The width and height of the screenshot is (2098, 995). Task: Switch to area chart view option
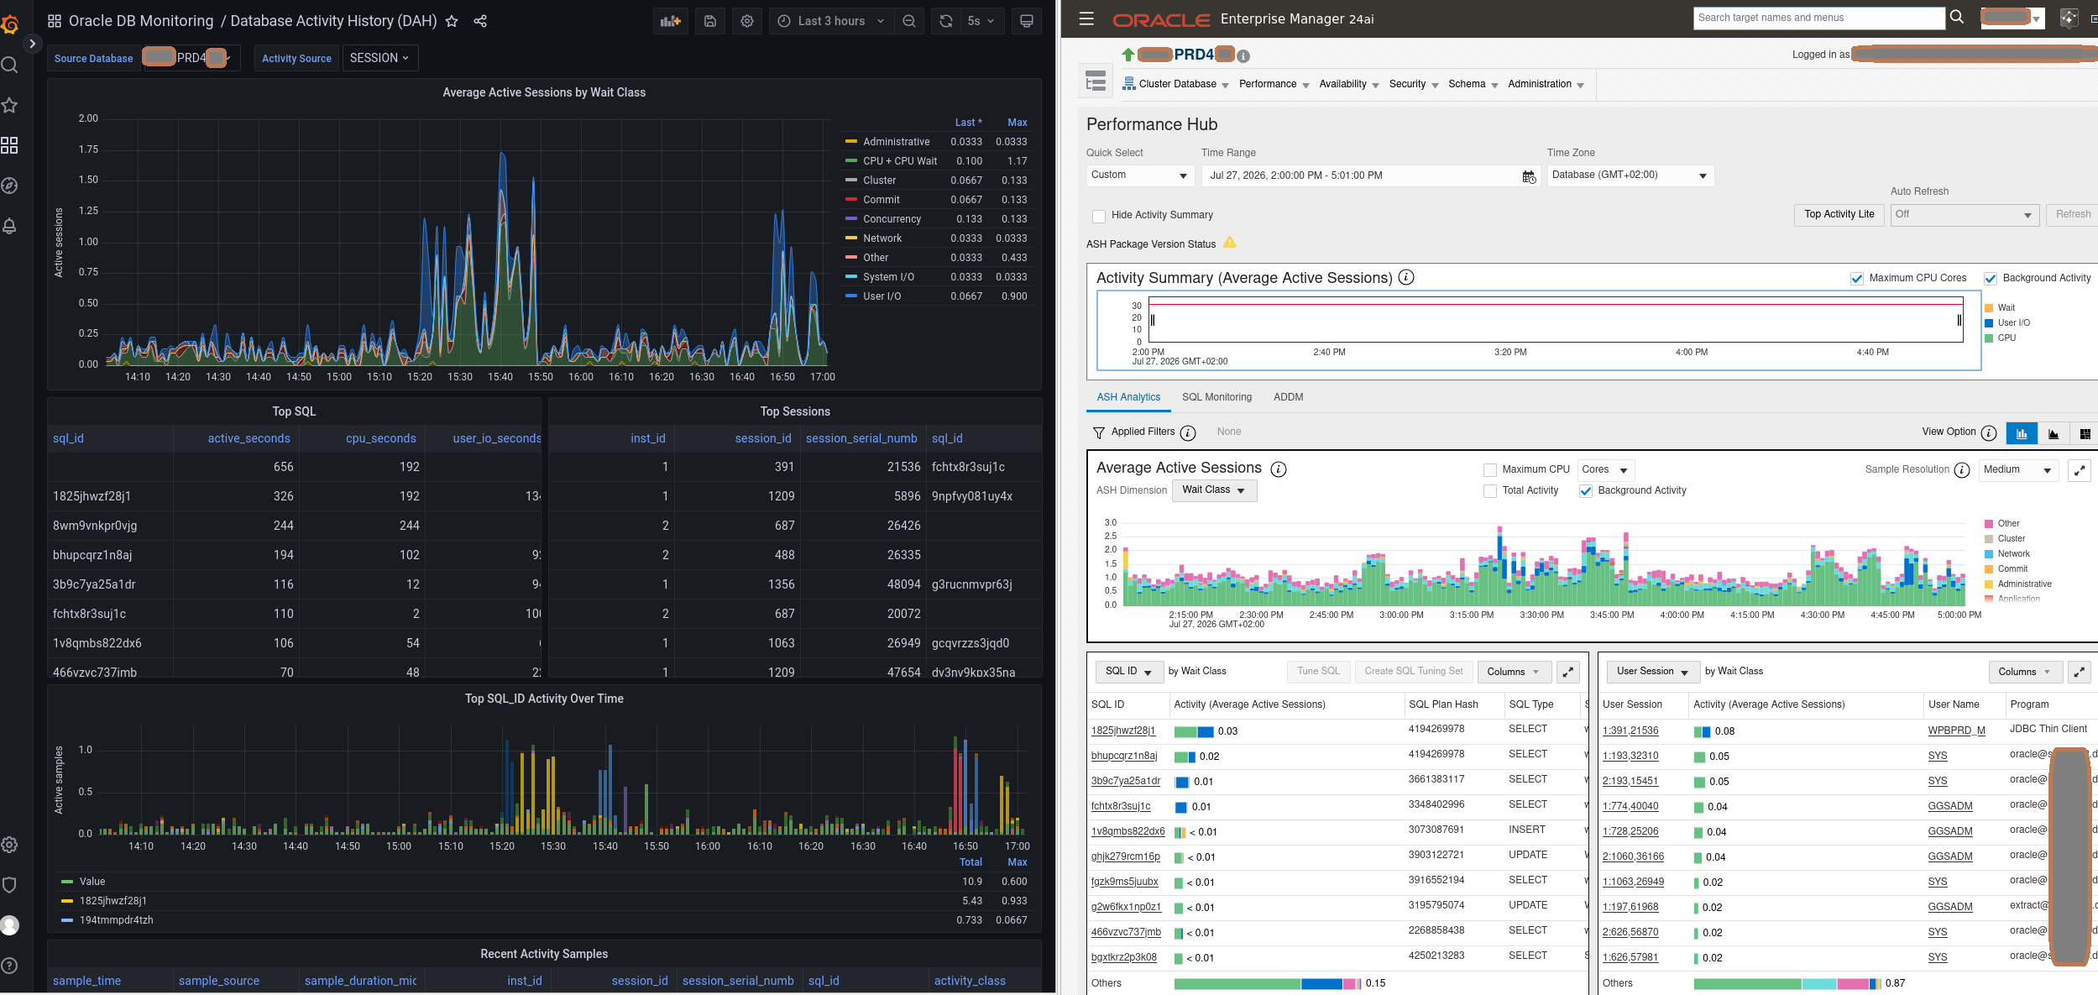point(2054,433)
